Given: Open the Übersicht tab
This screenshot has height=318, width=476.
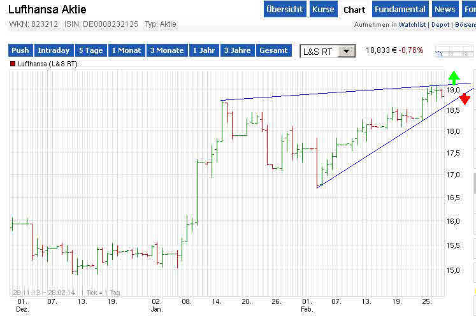Looking at the screenshot, I should (x=285, y=9).
